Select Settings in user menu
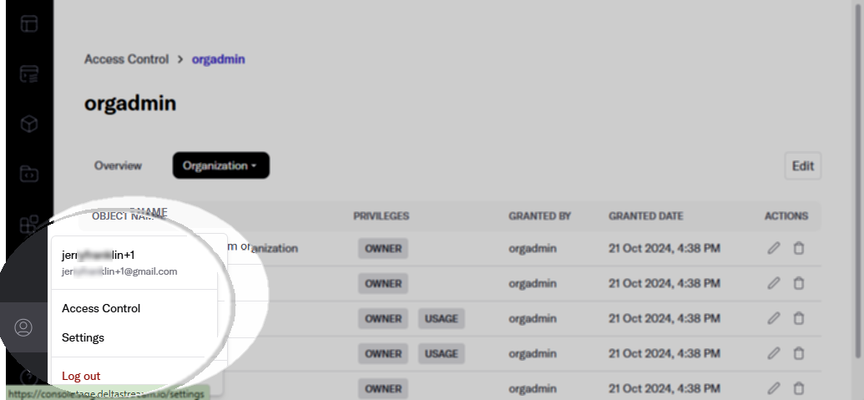The width and height of the screenshot is (864, 400). tap(83, 337)
